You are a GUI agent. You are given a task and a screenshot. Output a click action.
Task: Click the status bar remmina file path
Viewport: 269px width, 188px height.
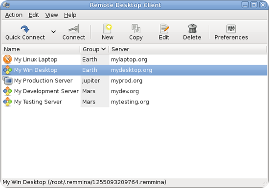pyautogui.click(x=107, y=182)
